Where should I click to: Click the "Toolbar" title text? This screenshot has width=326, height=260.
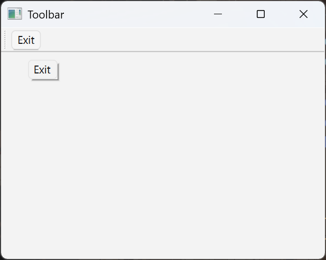point(46,15)
